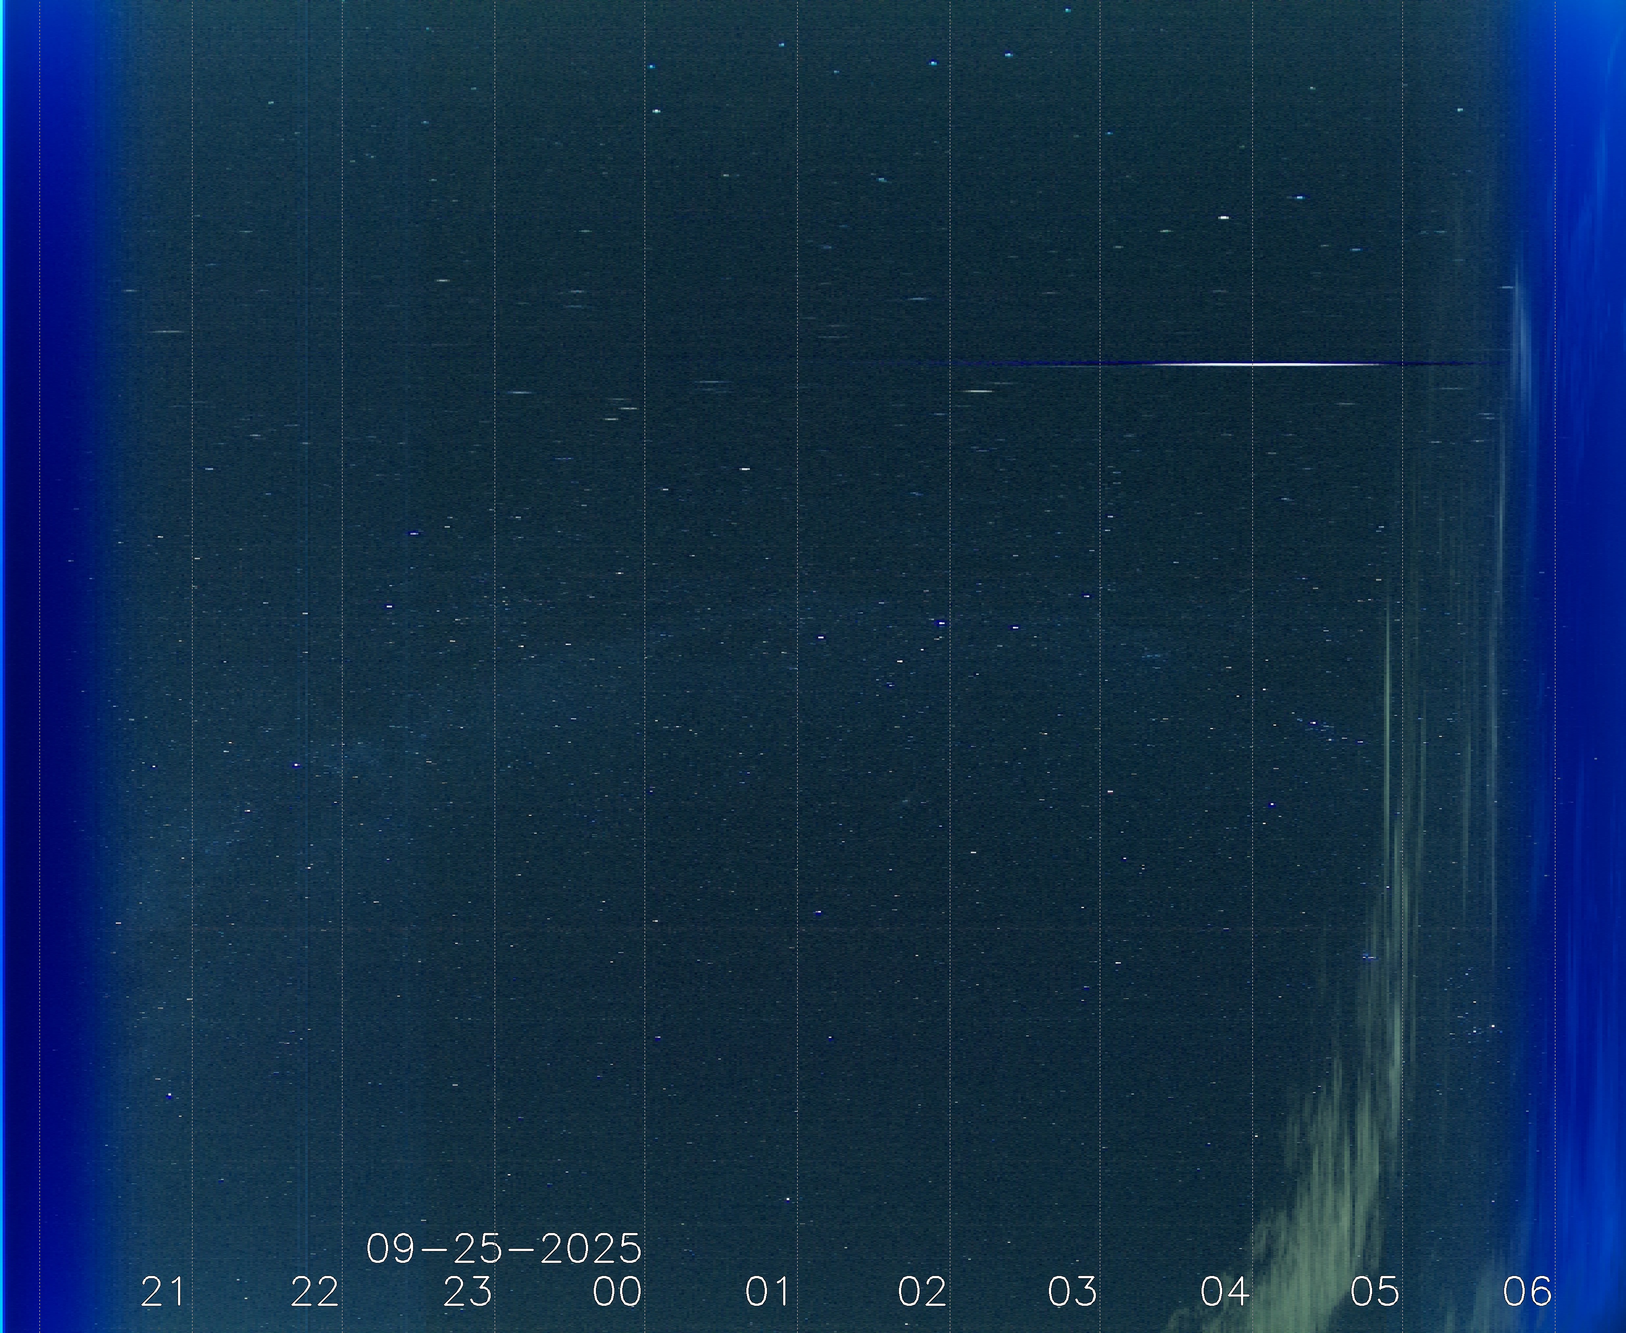
Task: Click the 04 hour label
Action: click(x=1224, y=1292)
